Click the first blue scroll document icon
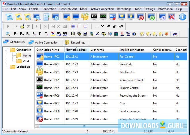 pos(9,17)
